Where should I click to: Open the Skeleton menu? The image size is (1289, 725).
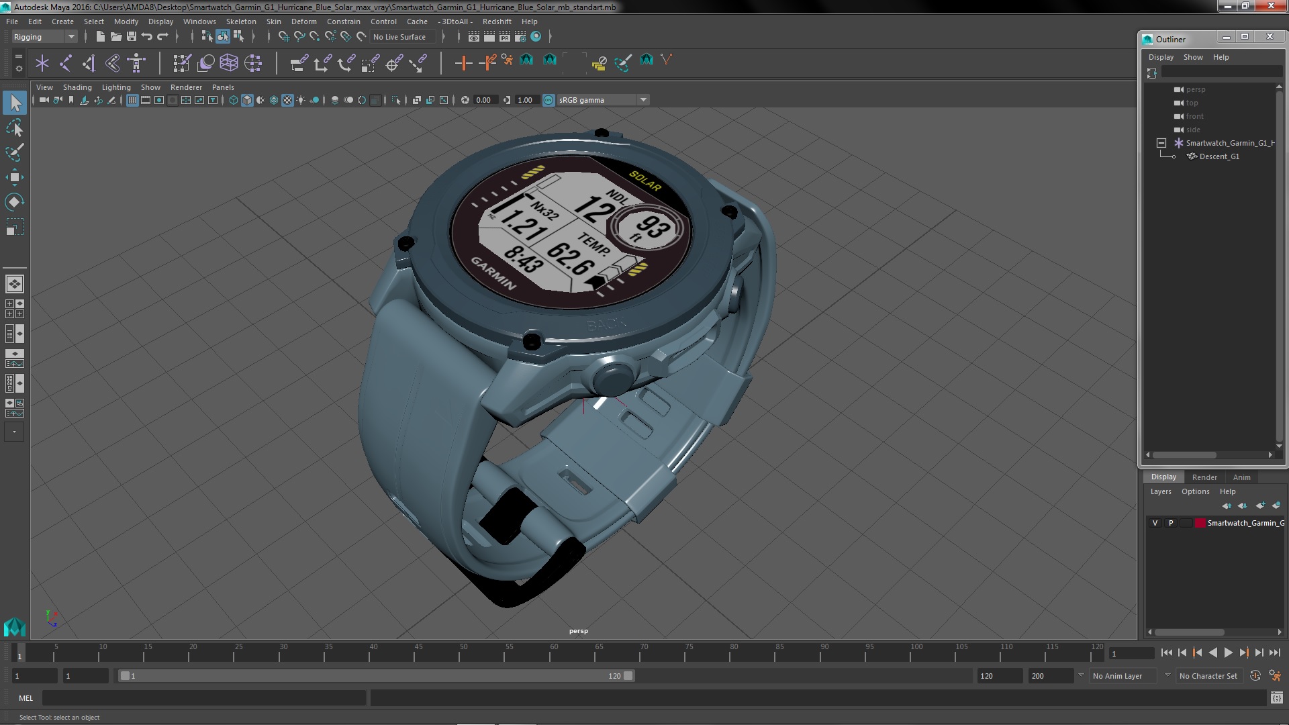click(x=241, y=21)
